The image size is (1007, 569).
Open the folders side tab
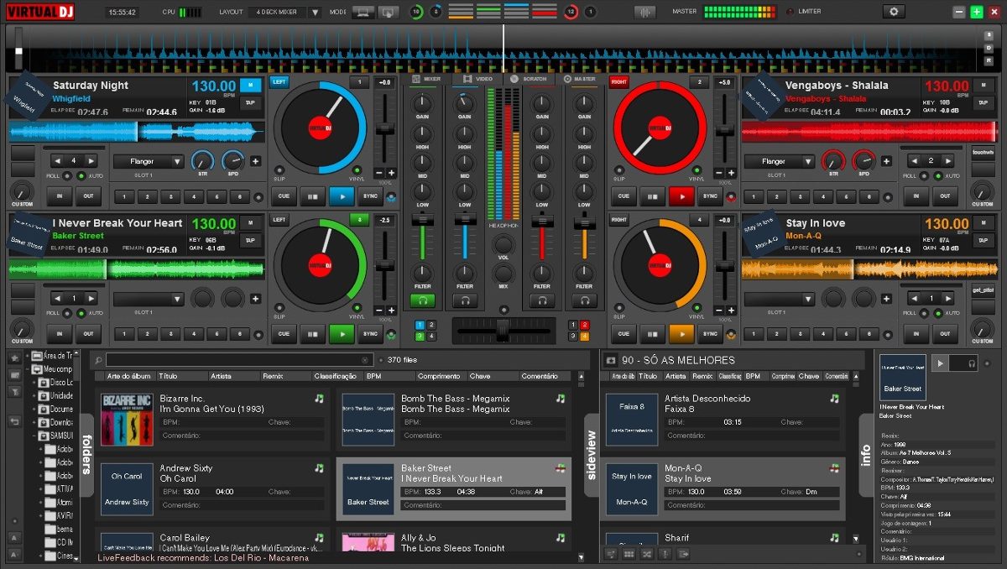tap(86, 454)
